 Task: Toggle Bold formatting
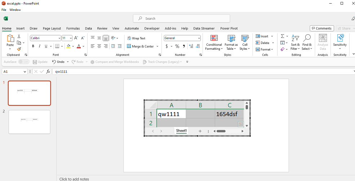(x=33, y=46)
